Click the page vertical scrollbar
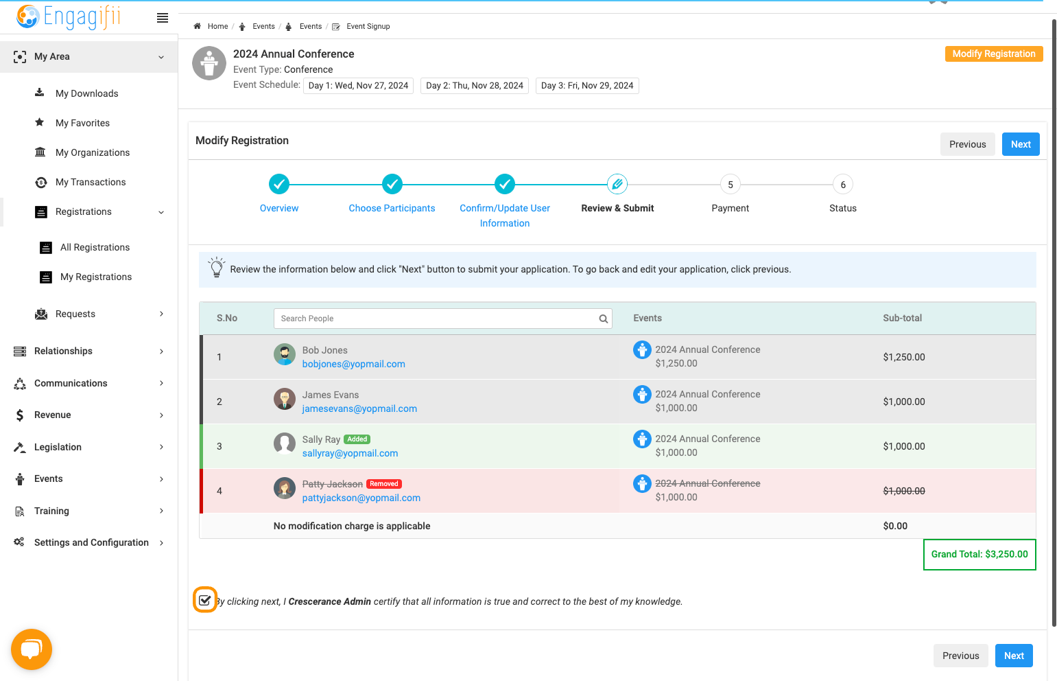This screenshot has height=681, width=1057. pos(1054,323)
